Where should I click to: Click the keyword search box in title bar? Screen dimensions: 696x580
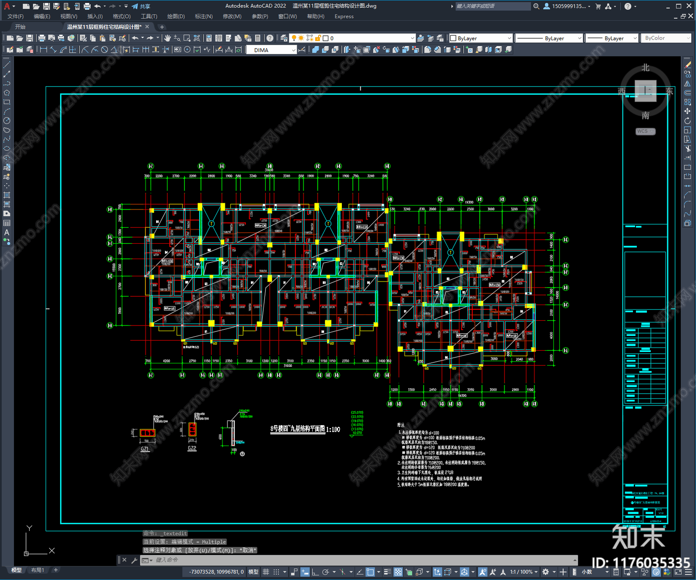(x=493, y=6)
